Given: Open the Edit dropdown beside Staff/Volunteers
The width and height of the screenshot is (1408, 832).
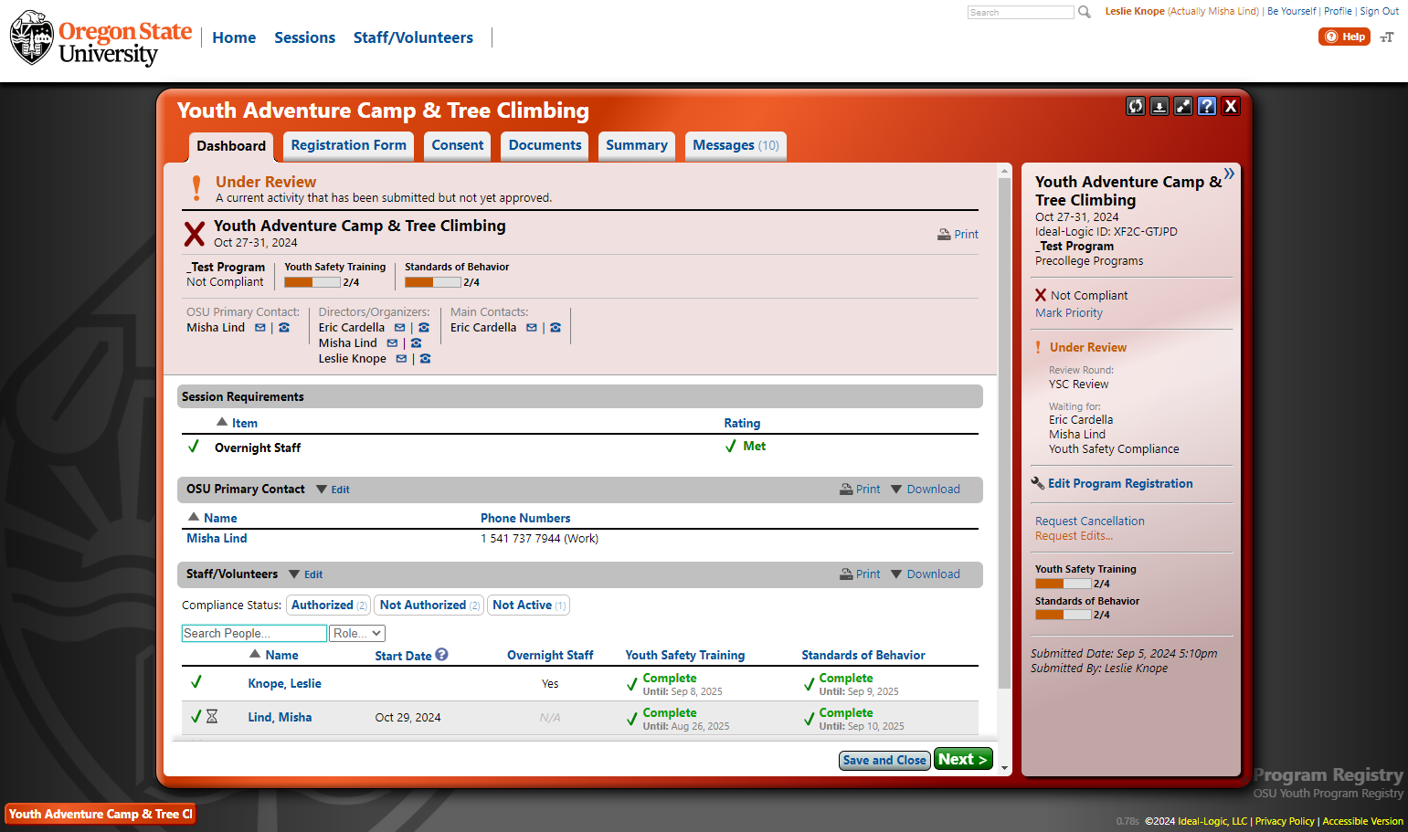Looking at the screenshot, I should tap(306, 574).
